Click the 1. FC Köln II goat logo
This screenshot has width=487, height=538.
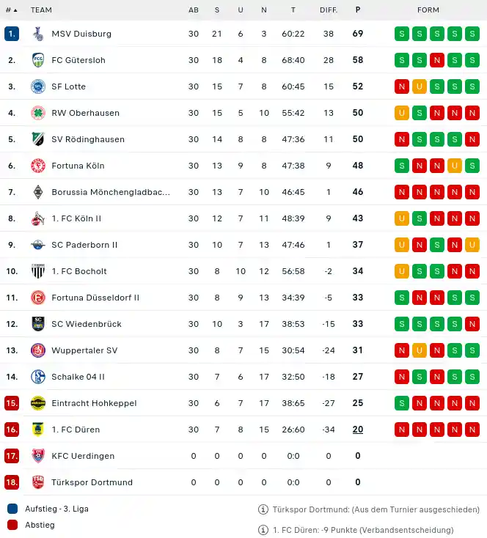tap(38, 218)
